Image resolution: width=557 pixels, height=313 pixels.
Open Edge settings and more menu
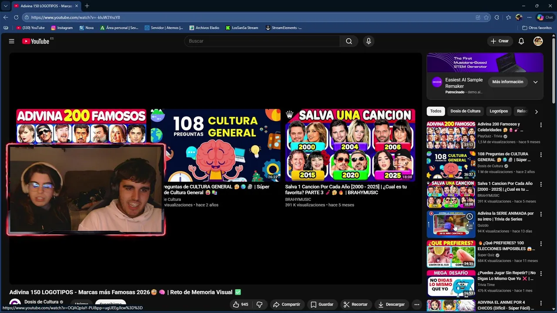529,17
